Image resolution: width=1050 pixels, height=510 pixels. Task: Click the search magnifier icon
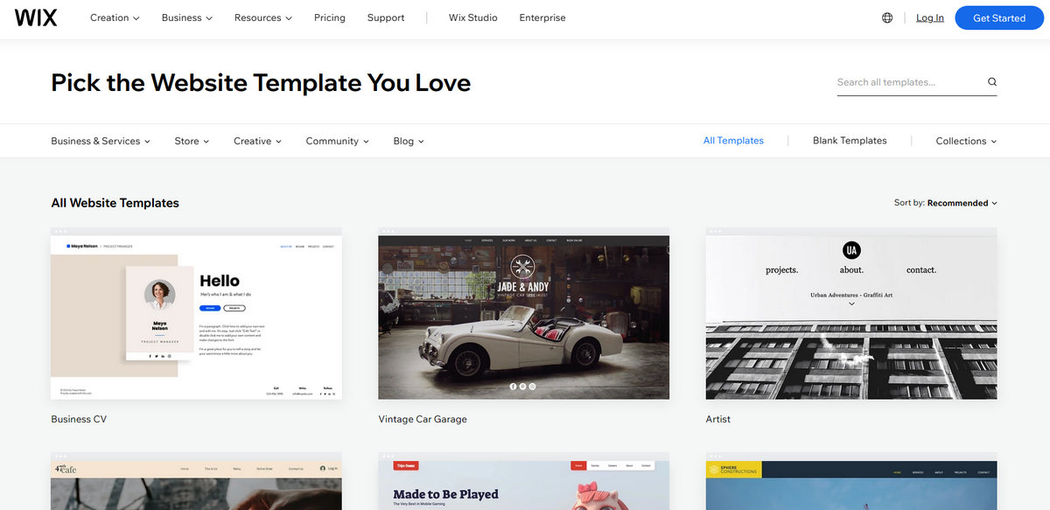tap(992, 82)
